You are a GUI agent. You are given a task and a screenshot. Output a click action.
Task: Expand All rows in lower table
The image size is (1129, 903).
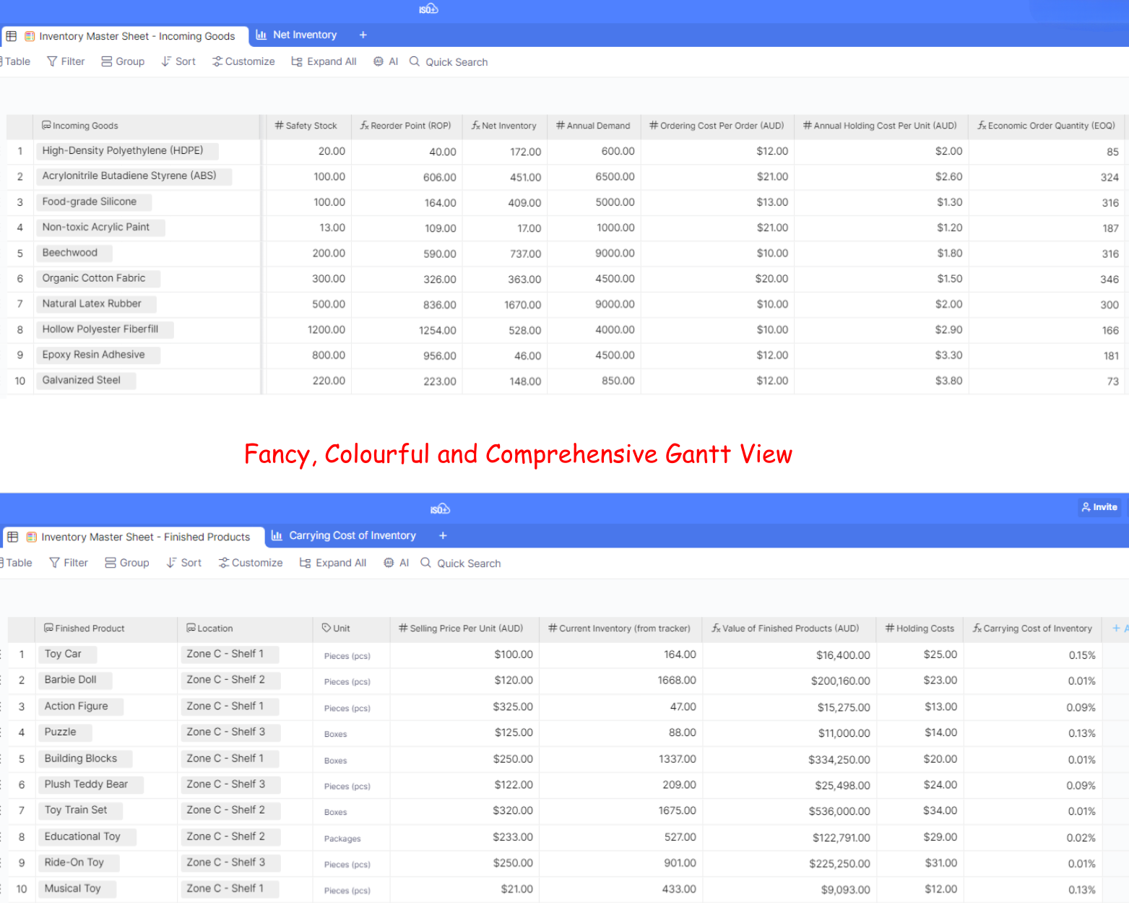pyautogui.click(x=333, y=563)
